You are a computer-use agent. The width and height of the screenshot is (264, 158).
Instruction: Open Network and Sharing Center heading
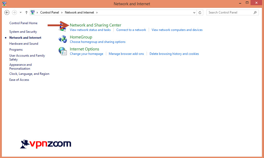(x=96, y=25)
